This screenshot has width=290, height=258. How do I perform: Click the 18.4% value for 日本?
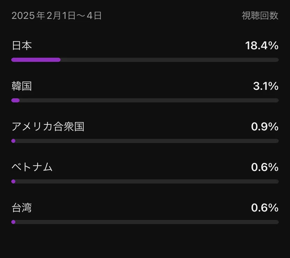tap(262, 45)
